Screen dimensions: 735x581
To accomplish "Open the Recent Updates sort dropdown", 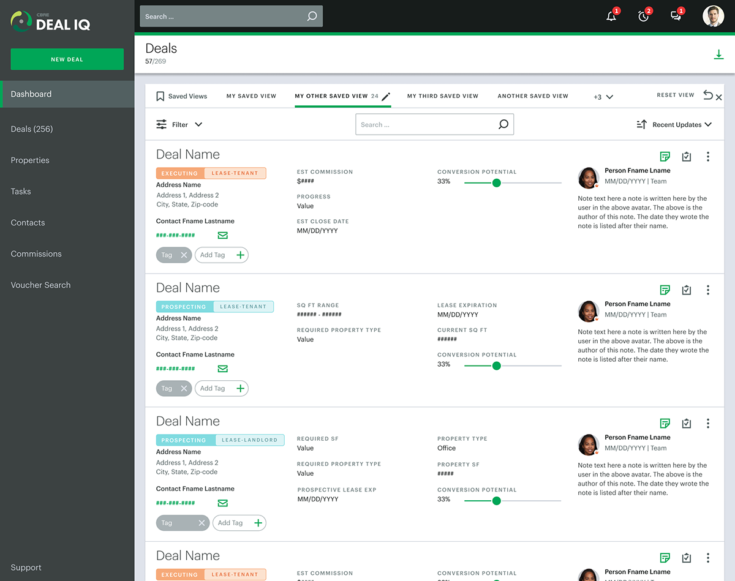I will point(682,124).
